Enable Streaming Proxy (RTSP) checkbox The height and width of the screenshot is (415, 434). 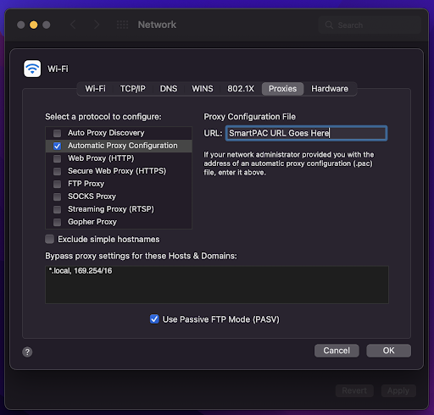(x=58, y=209)
